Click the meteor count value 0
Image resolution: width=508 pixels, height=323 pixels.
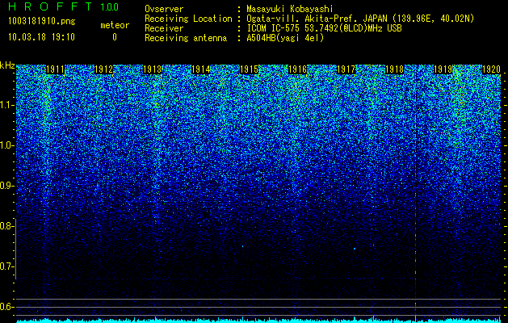115,37
